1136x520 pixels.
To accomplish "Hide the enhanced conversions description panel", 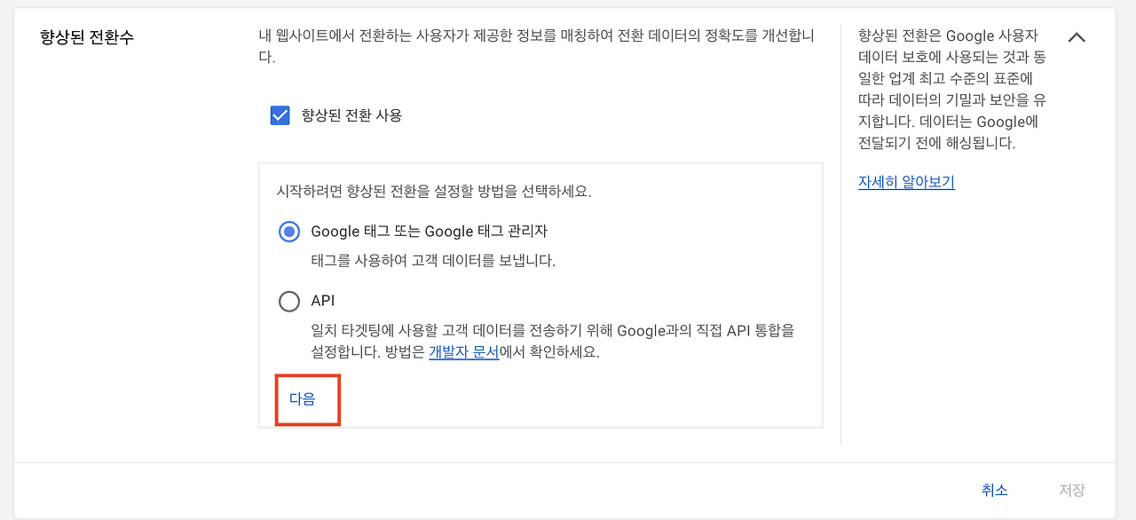I will point(1077,37).
